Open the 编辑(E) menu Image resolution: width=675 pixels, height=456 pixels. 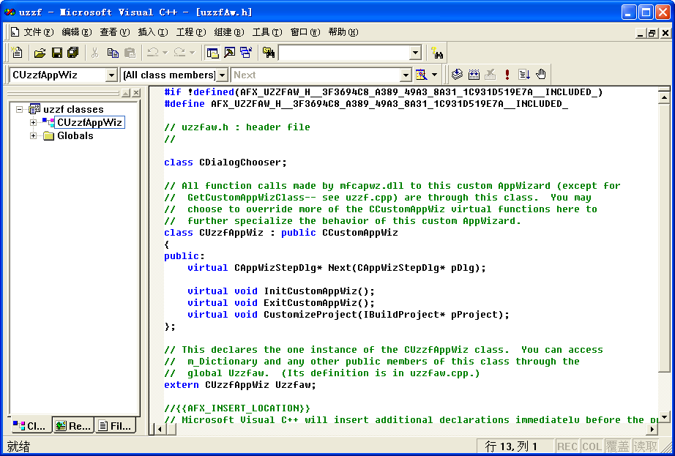tap(77, 32)
